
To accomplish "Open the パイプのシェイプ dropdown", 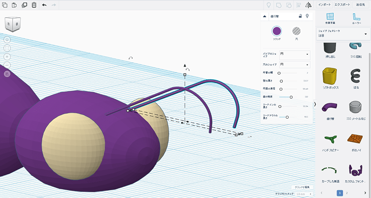I will pos(295,55).
